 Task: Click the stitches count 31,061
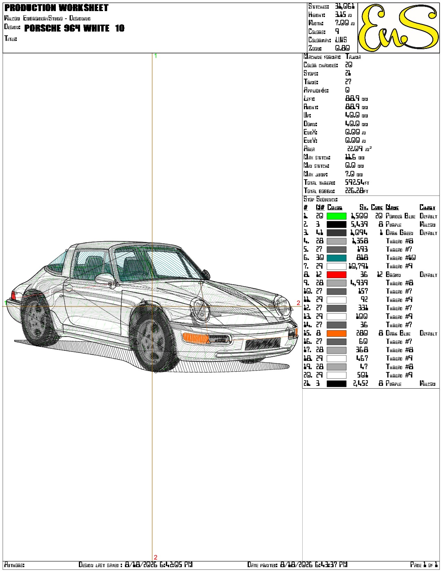point(345,6)
